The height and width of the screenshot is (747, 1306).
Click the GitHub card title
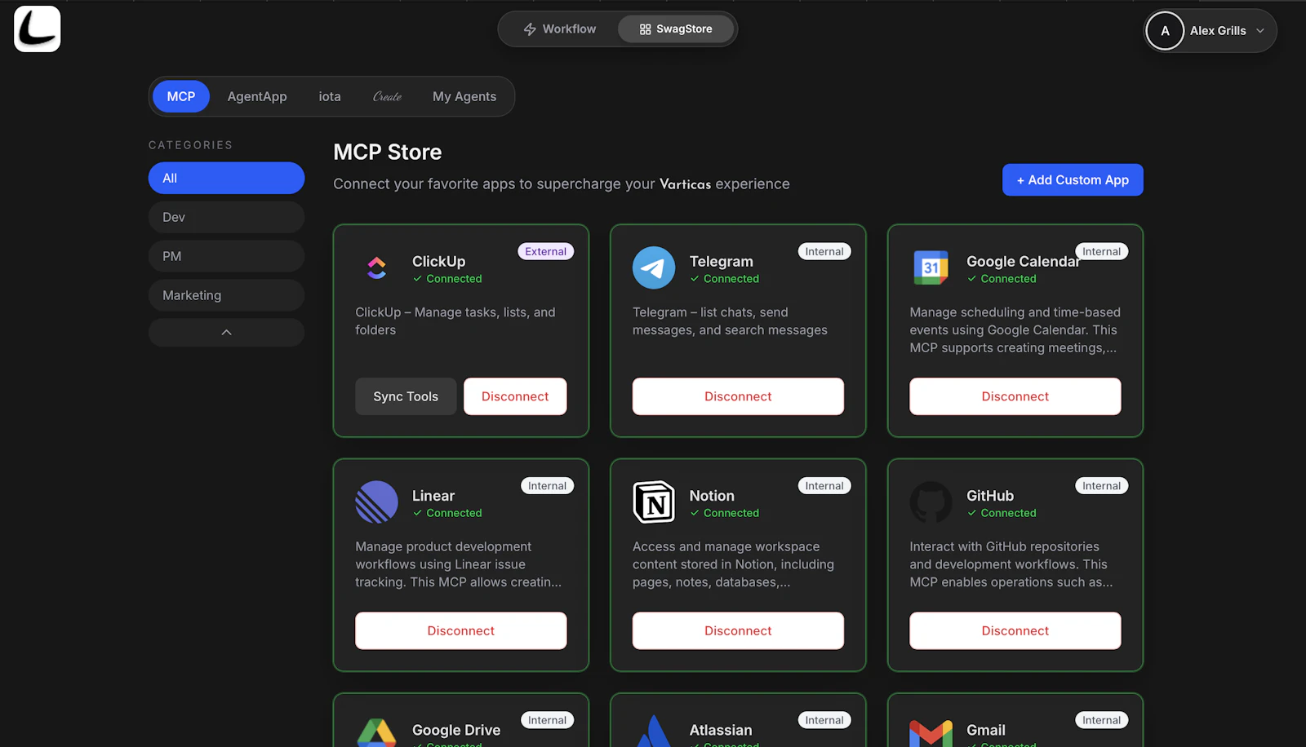[990, 496]
